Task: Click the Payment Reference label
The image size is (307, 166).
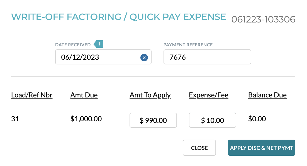Action: pos(188,45)
